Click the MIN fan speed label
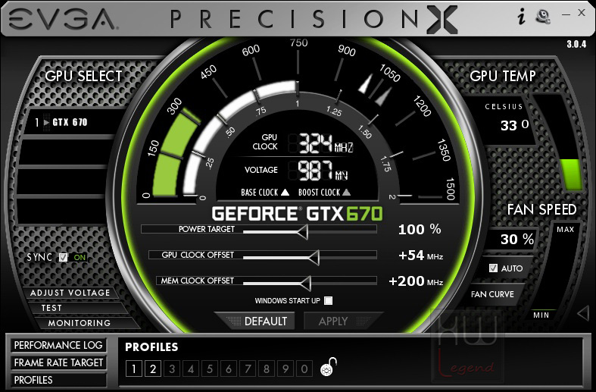596x392 pixels. point(541,315)
